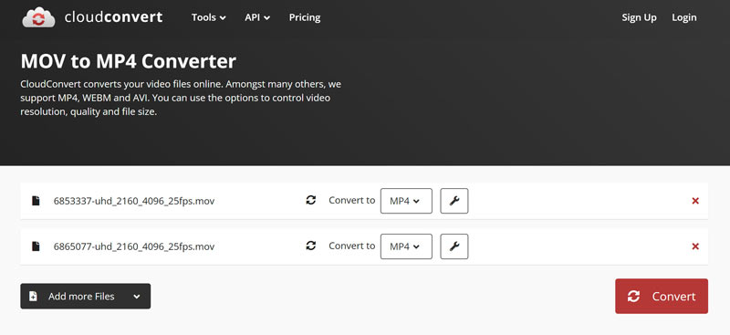Open the cloudconvert home text link
The image size is (730, 335).
pos(113,17)
